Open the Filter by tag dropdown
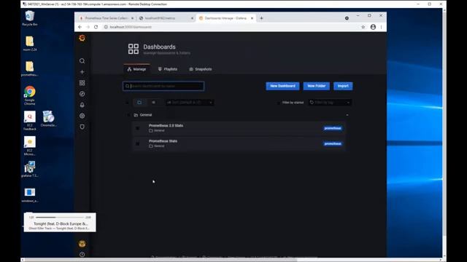This screenshot has width=467, height=262. coord(330,103)
